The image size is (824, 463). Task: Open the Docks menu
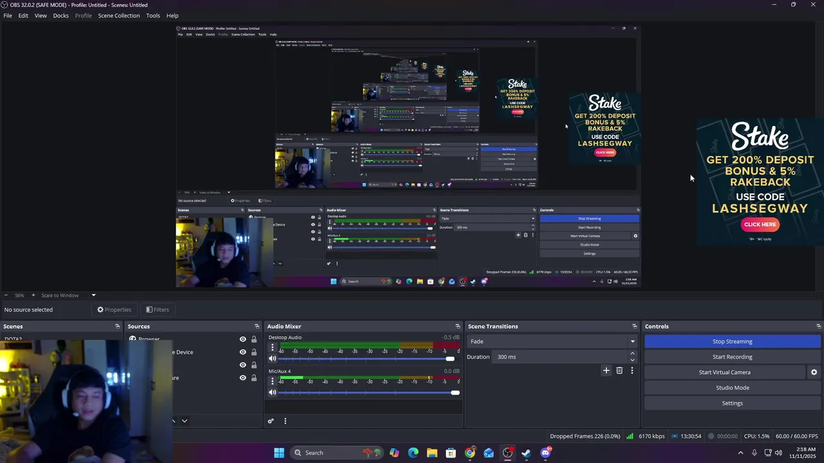[x=61, y=15]
